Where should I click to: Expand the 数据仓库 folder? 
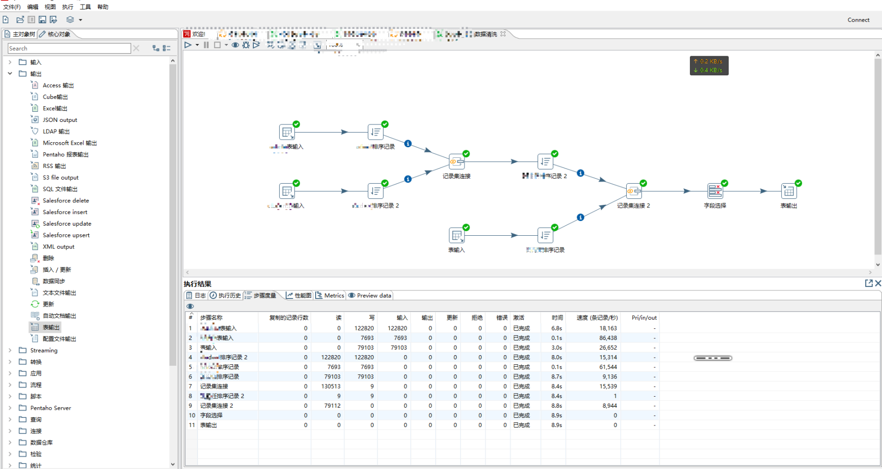10,442
